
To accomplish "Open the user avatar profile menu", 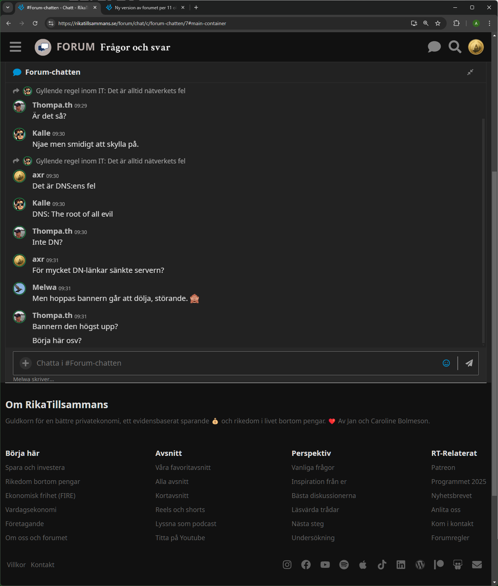I will pyautogui.click(x=476, y=47).
